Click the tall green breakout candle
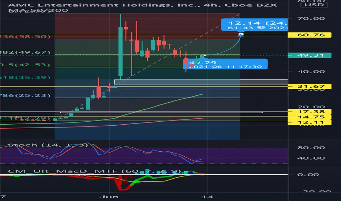This screenshot has width=341, height=201. click(x=120, y=51)
